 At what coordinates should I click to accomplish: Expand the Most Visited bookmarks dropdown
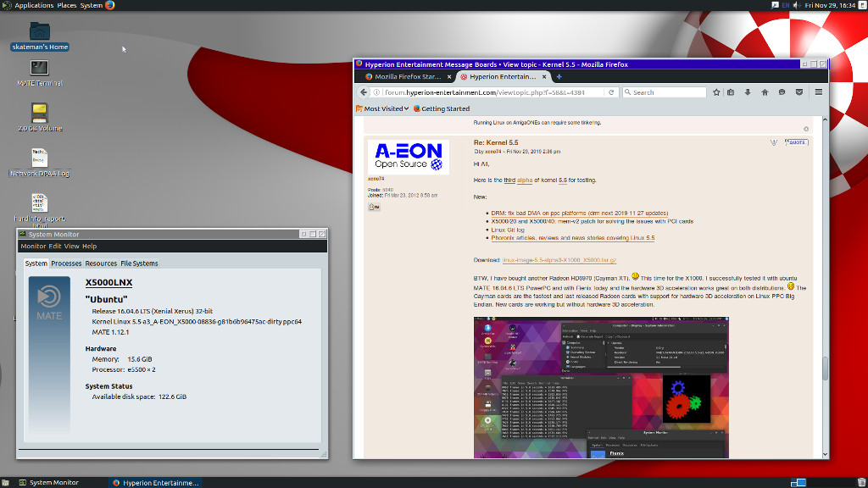pyautogui.click(x=382, y=108)
